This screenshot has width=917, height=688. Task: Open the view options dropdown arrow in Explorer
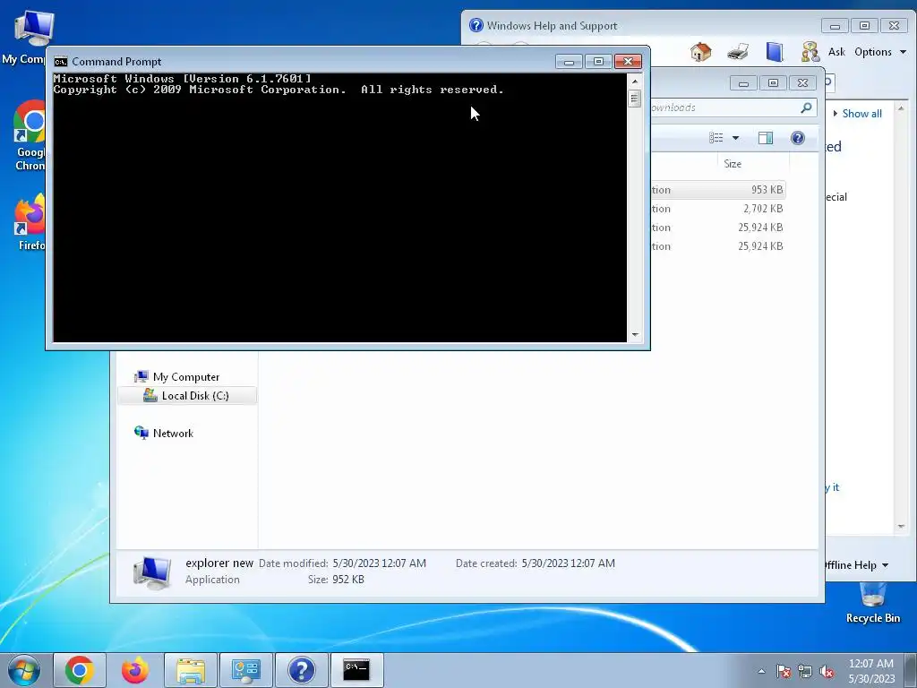click(x=736, y=138)
